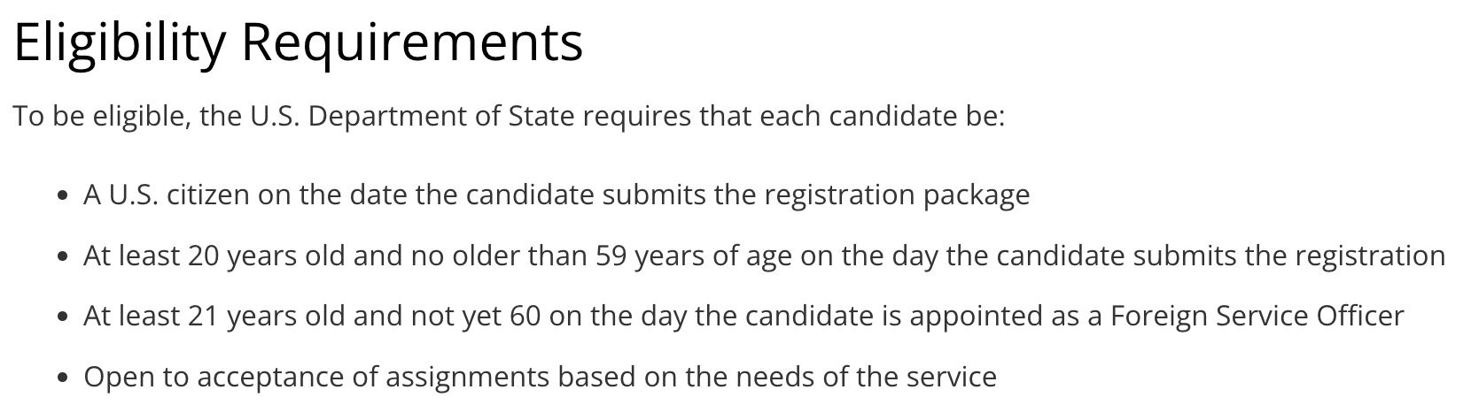Screen dimensions: 1471x405
Task: Click the "A U.S. citizen" bullet text
Action: [x=556, y=195]
